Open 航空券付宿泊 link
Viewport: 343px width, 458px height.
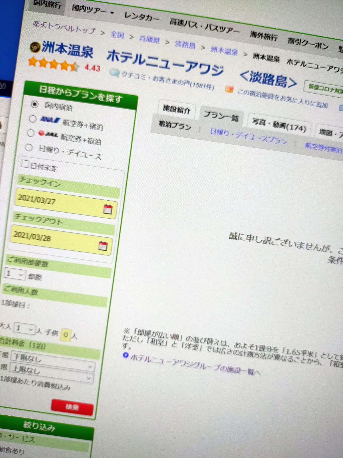[x=323, y=147]
